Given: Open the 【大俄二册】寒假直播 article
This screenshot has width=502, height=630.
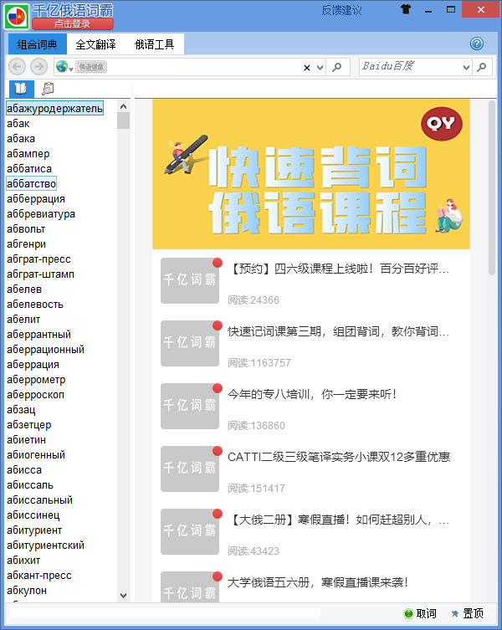Looking at the screenshot, I should pyautogui.click(x=311, y=531).
